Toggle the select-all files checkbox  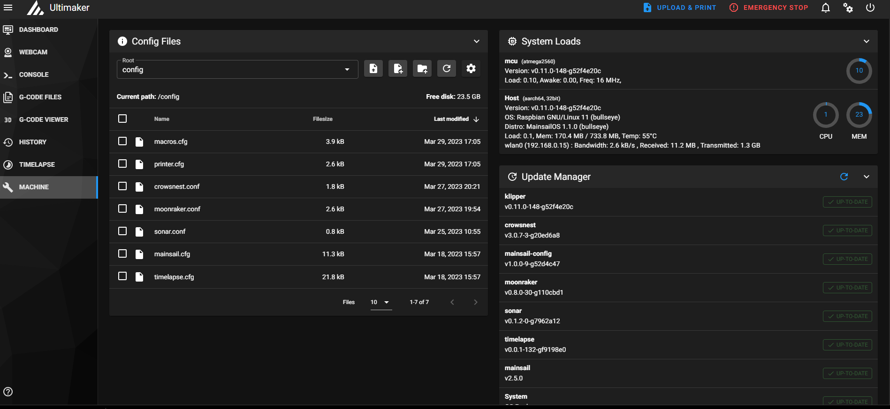click(x=122, y=119)
